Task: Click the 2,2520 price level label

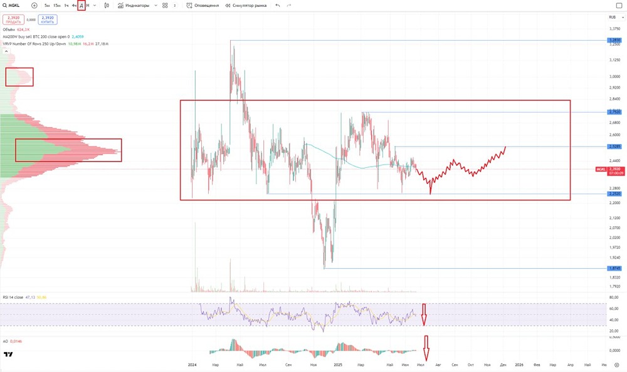Action: 614,194
